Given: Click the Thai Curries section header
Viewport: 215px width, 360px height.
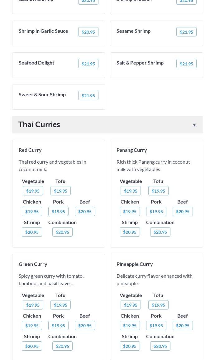Looking at the screenshot, I should pyautogui.click(x=107, y=125).
